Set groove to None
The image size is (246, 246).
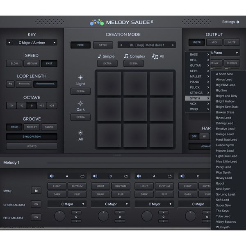coord(14,127)
